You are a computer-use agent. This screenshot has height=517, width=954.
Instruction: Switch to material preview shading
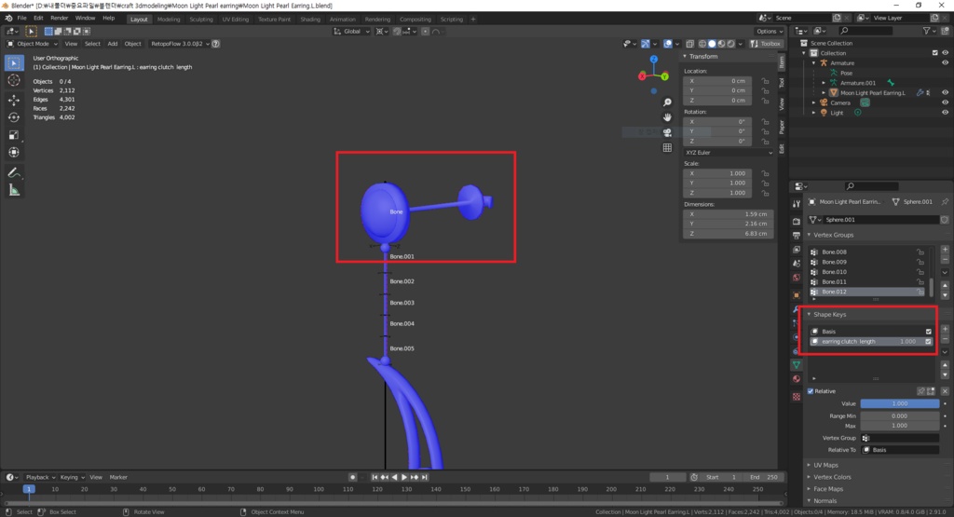tap(722, 44)
